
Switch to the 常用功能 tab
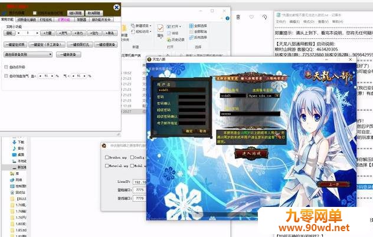[x=7, y=19]
